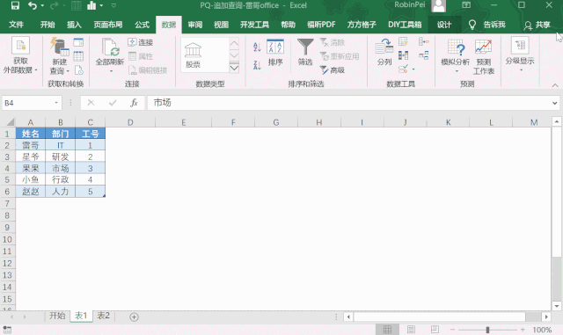Image resolution: width=563 pixels, height=335 pixels.
Task: Open the File tab
Action: [x=16, y=25]
